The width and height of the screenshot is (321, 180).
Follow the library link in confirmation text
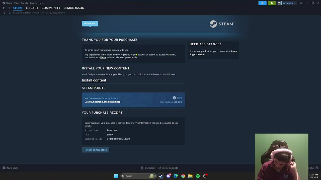103,57
